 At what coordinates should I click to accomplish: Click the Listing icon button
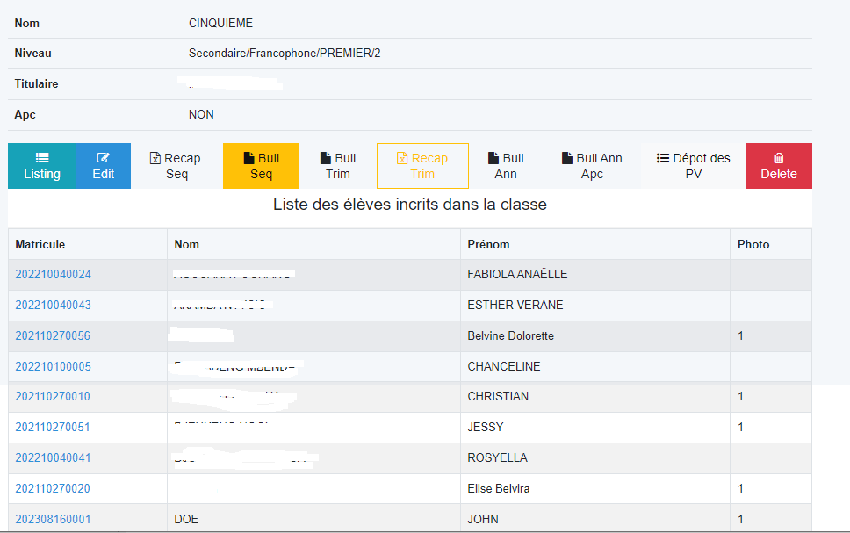pyautogui.click(x=42, y=158)
